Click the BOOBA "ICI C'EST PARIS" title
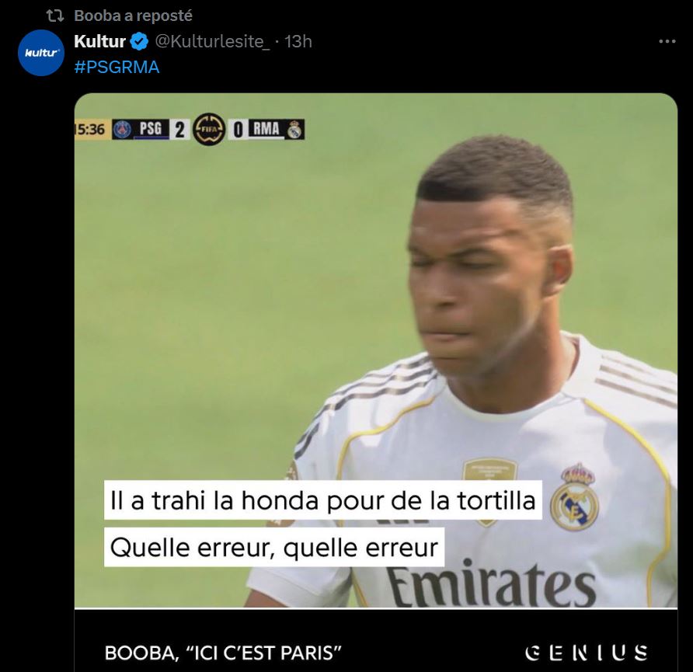The width and height of the screenshot is (693, 672). point(223,653)
